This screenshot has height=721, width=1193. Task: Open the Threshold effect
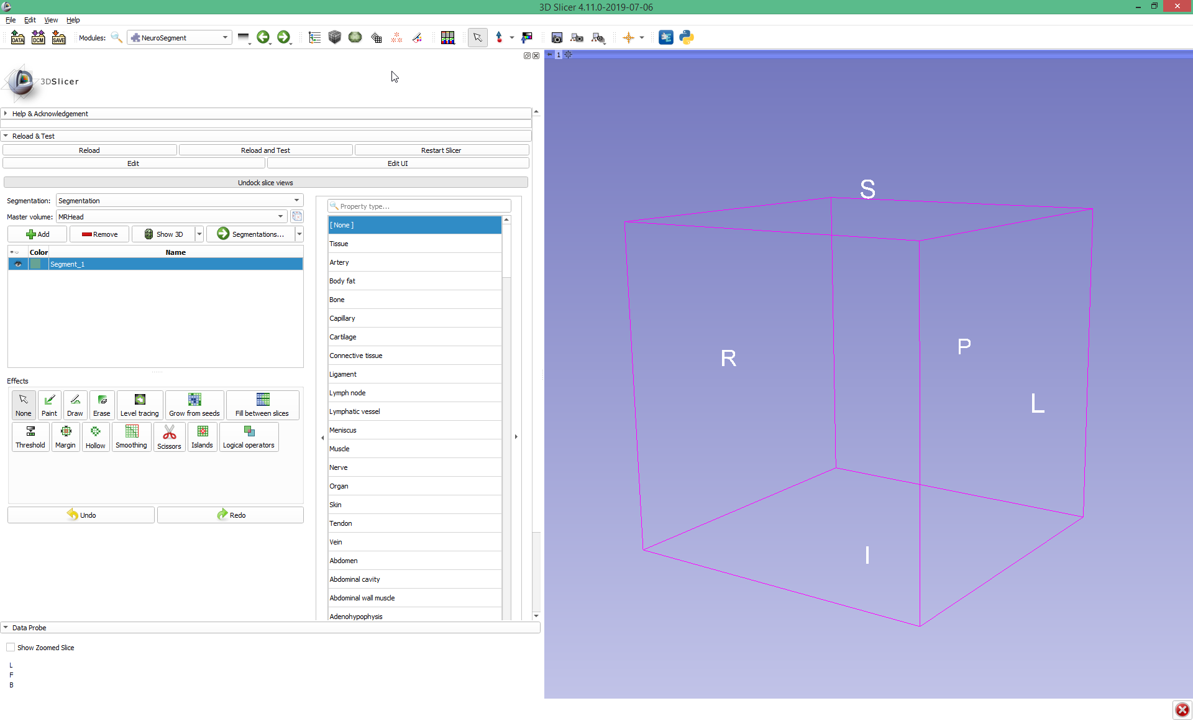[30, 437]
